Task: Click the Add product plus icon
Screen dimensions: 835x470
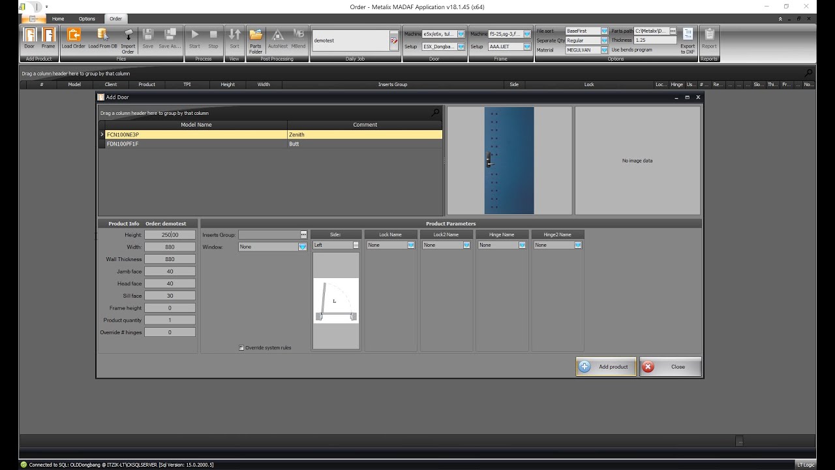Action: (x=585, y=367)
